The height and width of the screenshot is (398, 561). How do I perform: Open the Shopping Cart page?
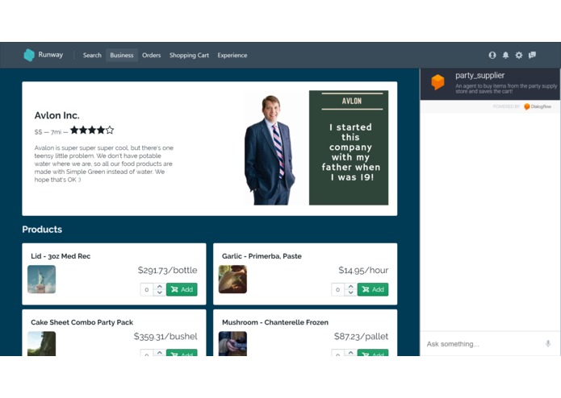(189, 56)
